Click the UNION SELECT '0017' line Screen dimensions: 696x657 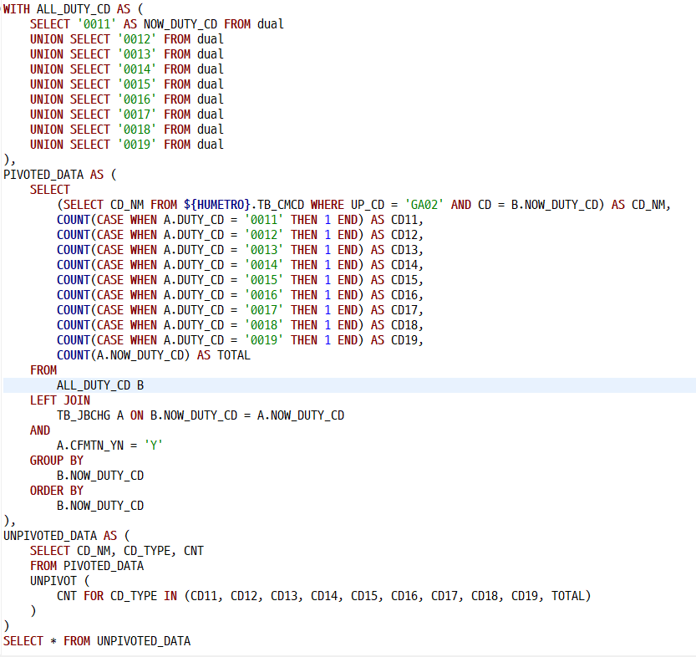[x=126, y=115]
